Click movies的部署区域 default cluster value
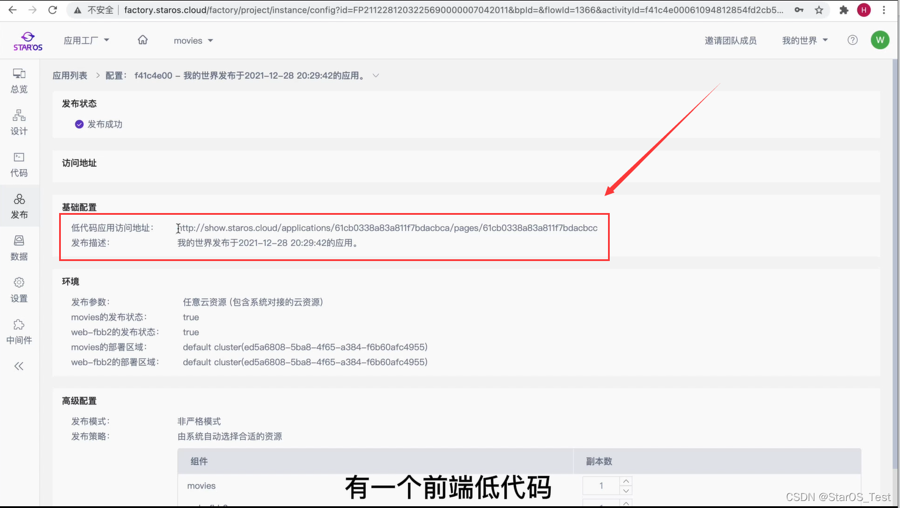The image size is (900, 508). (305, 347)
